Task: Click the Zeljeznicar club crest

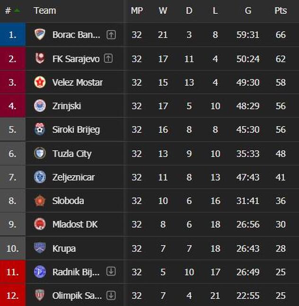Action: tap(40, 177)
